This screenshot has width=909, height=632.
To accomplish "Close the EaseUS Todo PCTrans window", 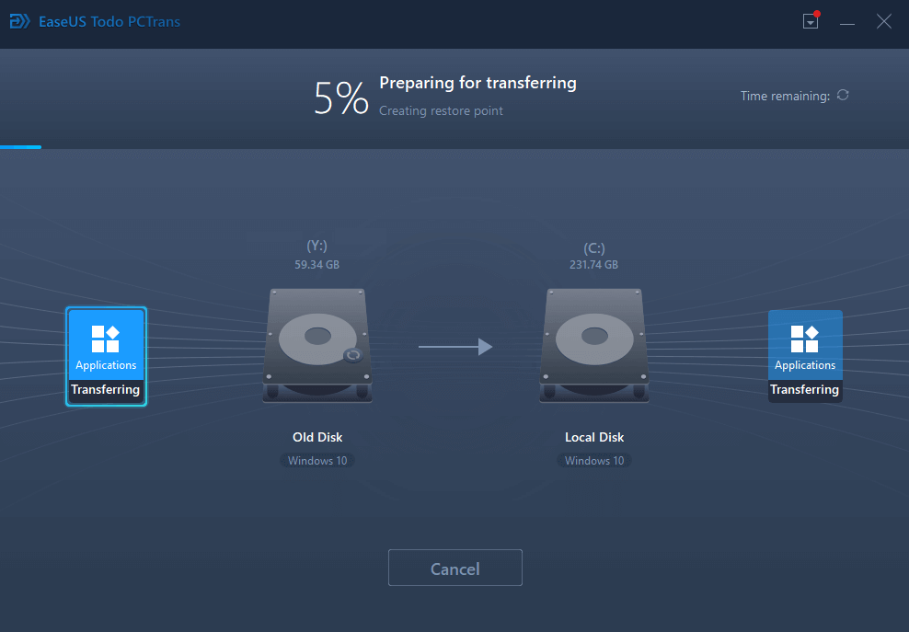I will [x=883, y=22].
